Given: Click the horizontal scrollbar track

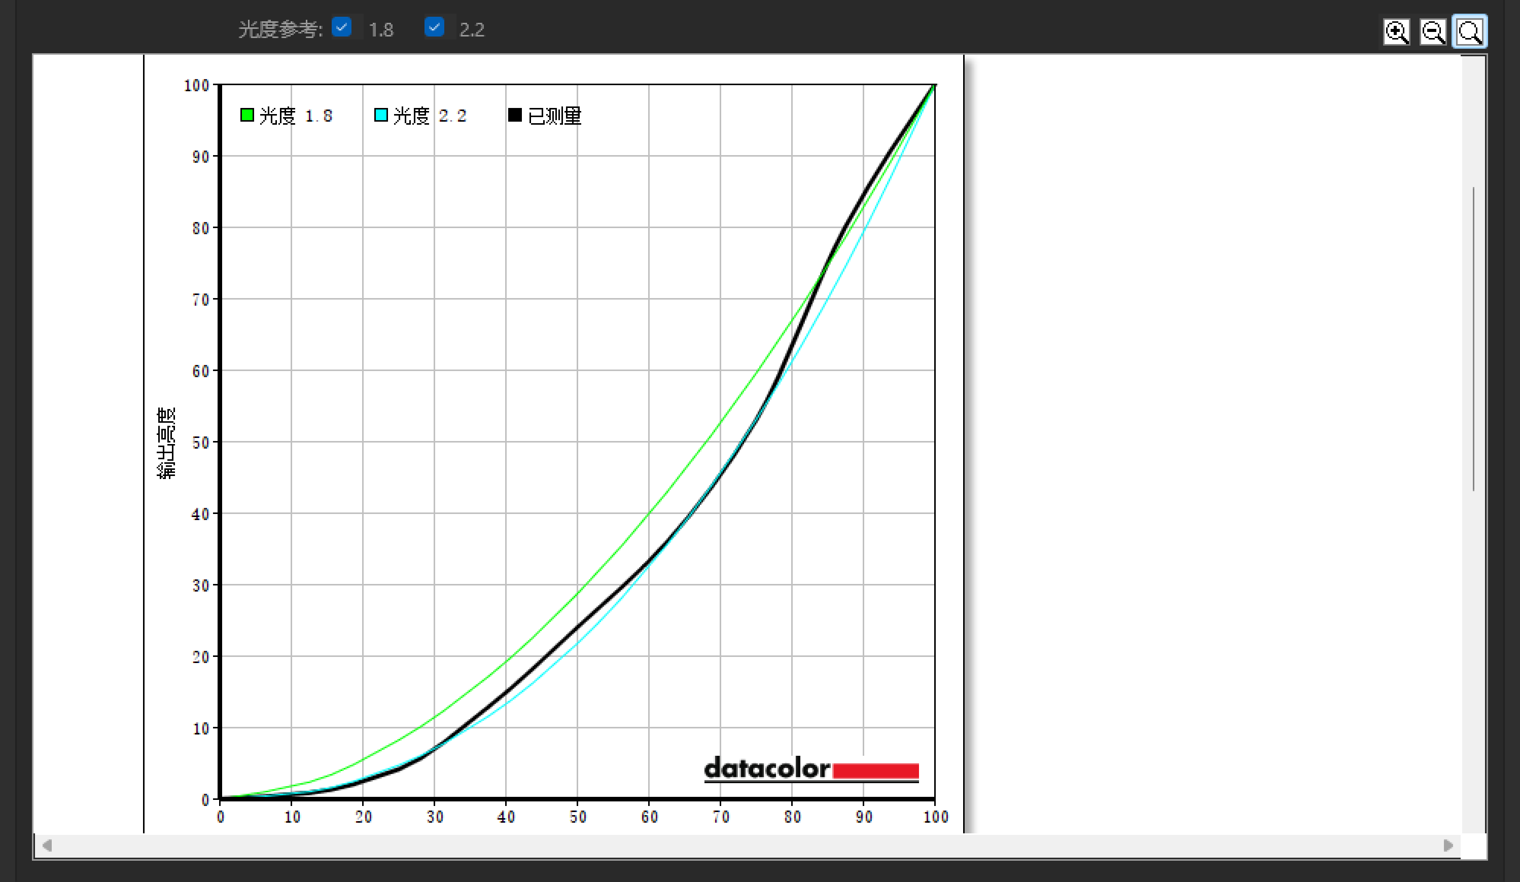Looking at the screenshot, I should pos(748,845).
